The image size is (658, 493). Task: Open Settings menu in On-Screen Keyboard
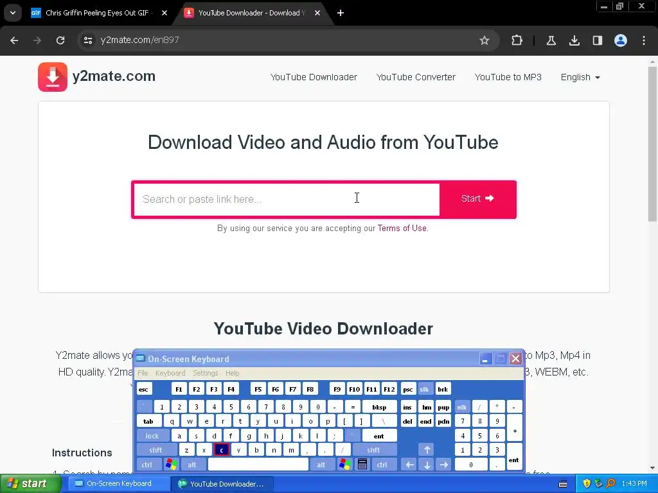pyautogui.click(x=205, y=373)
